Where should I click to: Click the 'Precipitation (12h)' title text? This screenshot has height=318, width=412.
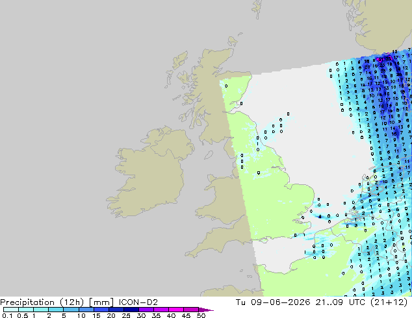click(x=42, y=302)
